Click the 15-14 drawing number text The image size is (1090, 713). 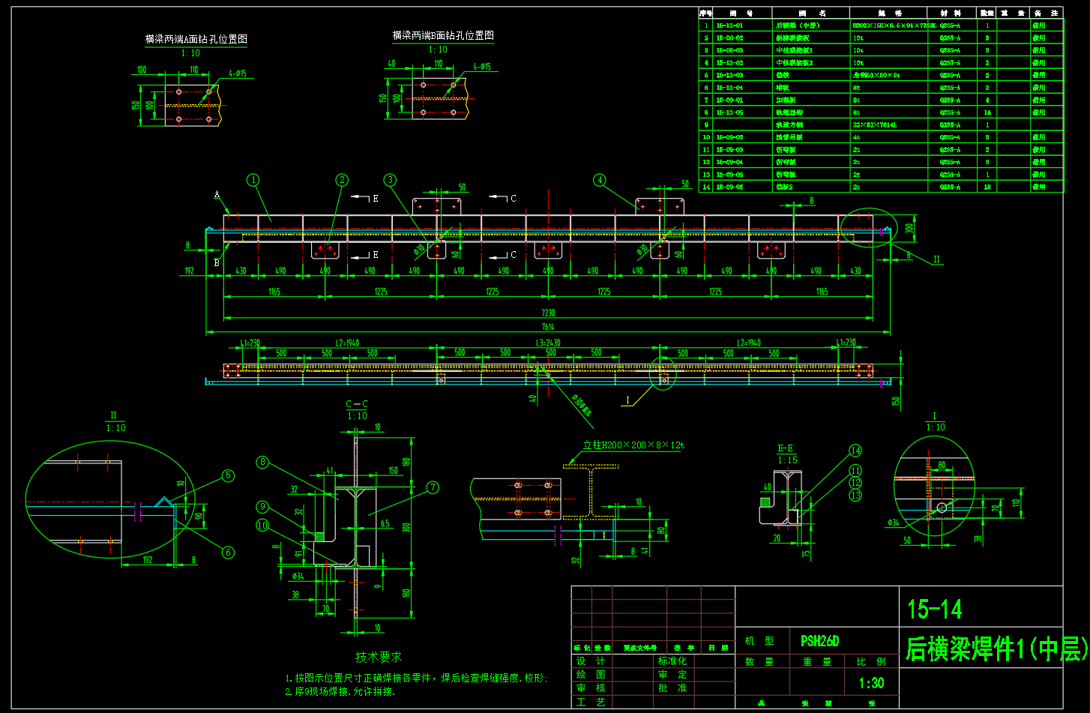(x=934, y=610)
